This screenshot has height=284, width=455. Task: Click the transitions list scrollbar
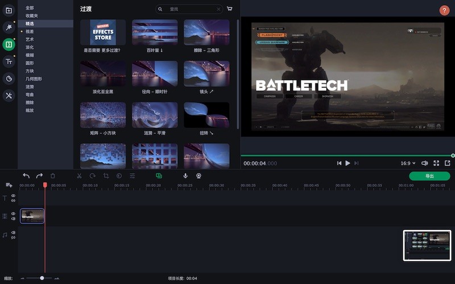238,74
